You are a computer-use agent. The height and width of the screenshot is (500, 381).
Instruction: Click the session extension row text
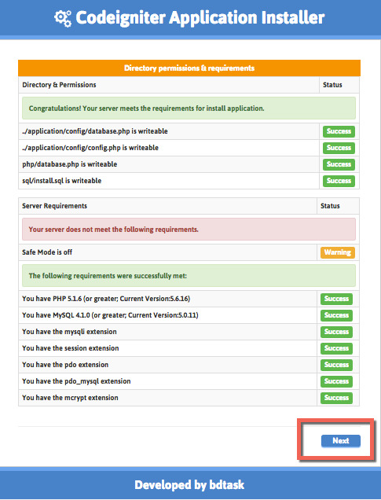click(71, 348)
